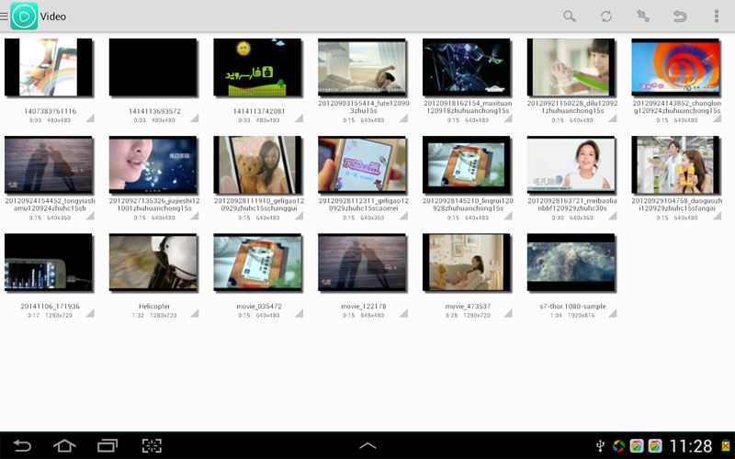The width and height of the screenshot is (735, 459).
Task: Open options triangle for movie_035472
Action: point(300,313)
